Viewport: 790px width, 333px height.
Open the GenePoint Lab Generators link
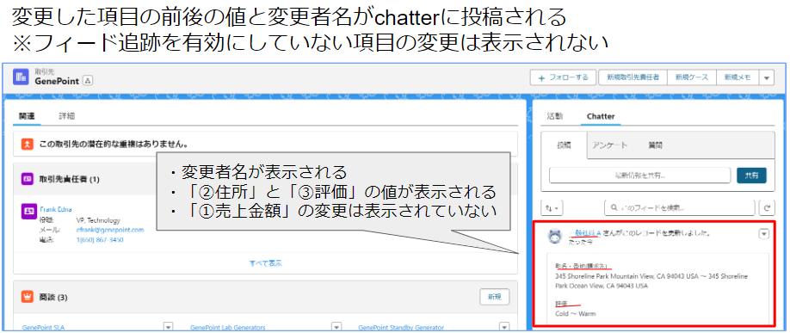point(228,328)
